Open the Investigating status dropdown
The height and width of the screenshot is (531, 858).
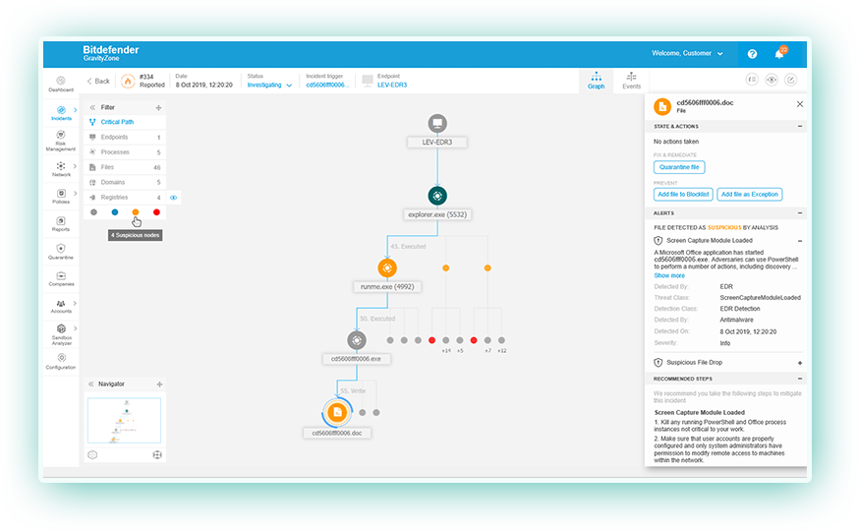[269, 85]
